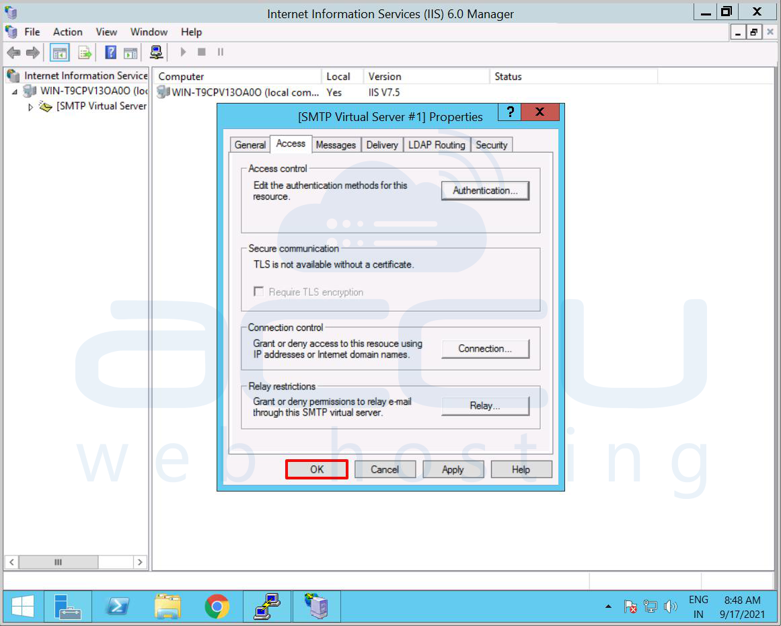Click the Pause toolbar icon
Screen dimensions: 781x626
click(x=221, y=52)
